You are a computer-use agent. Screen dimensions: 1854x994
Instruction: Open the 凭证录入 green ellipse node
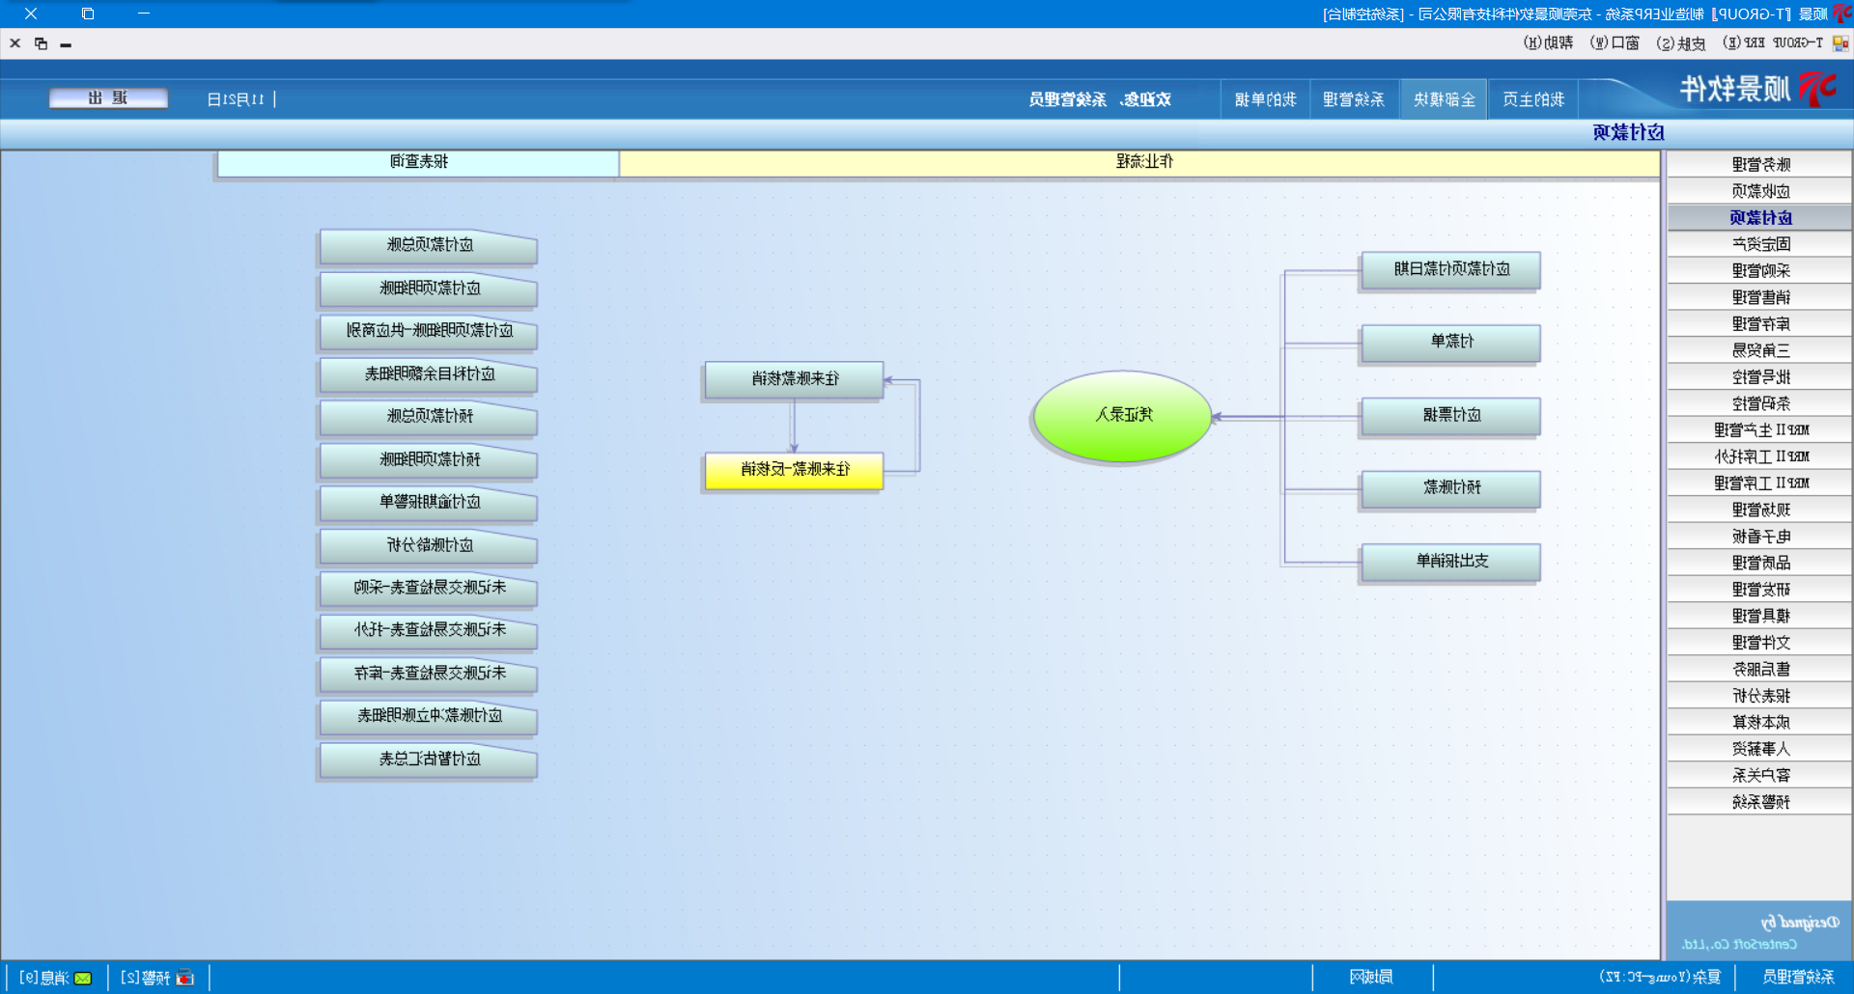(x=1122, y=416)
